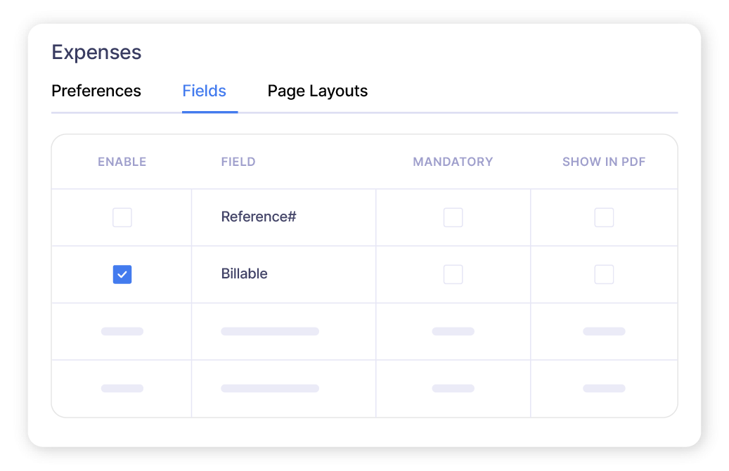The width and height of the screenshot is (729, 471).
Task: Click the loading placeholder in third row Field column
Action: 271,331
